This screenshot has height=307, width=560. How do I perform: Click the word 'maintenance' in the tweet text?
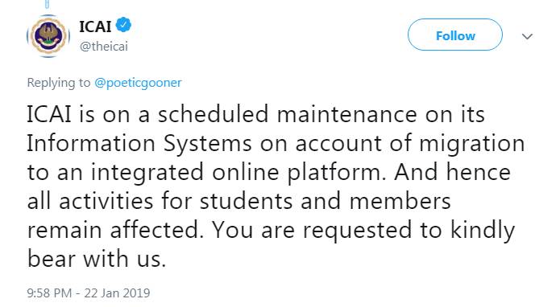coord(346,115)
